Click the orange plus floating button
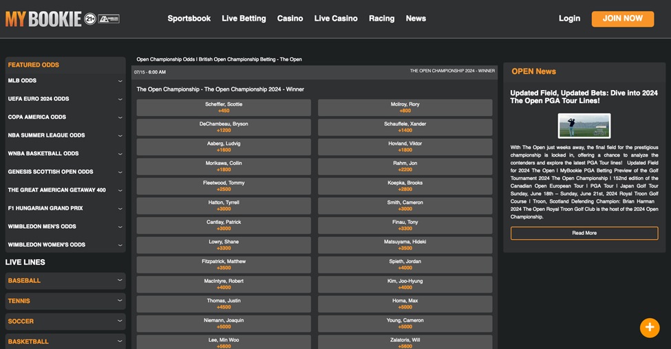Viewport: 671px width, 349px height. point(649,328)
